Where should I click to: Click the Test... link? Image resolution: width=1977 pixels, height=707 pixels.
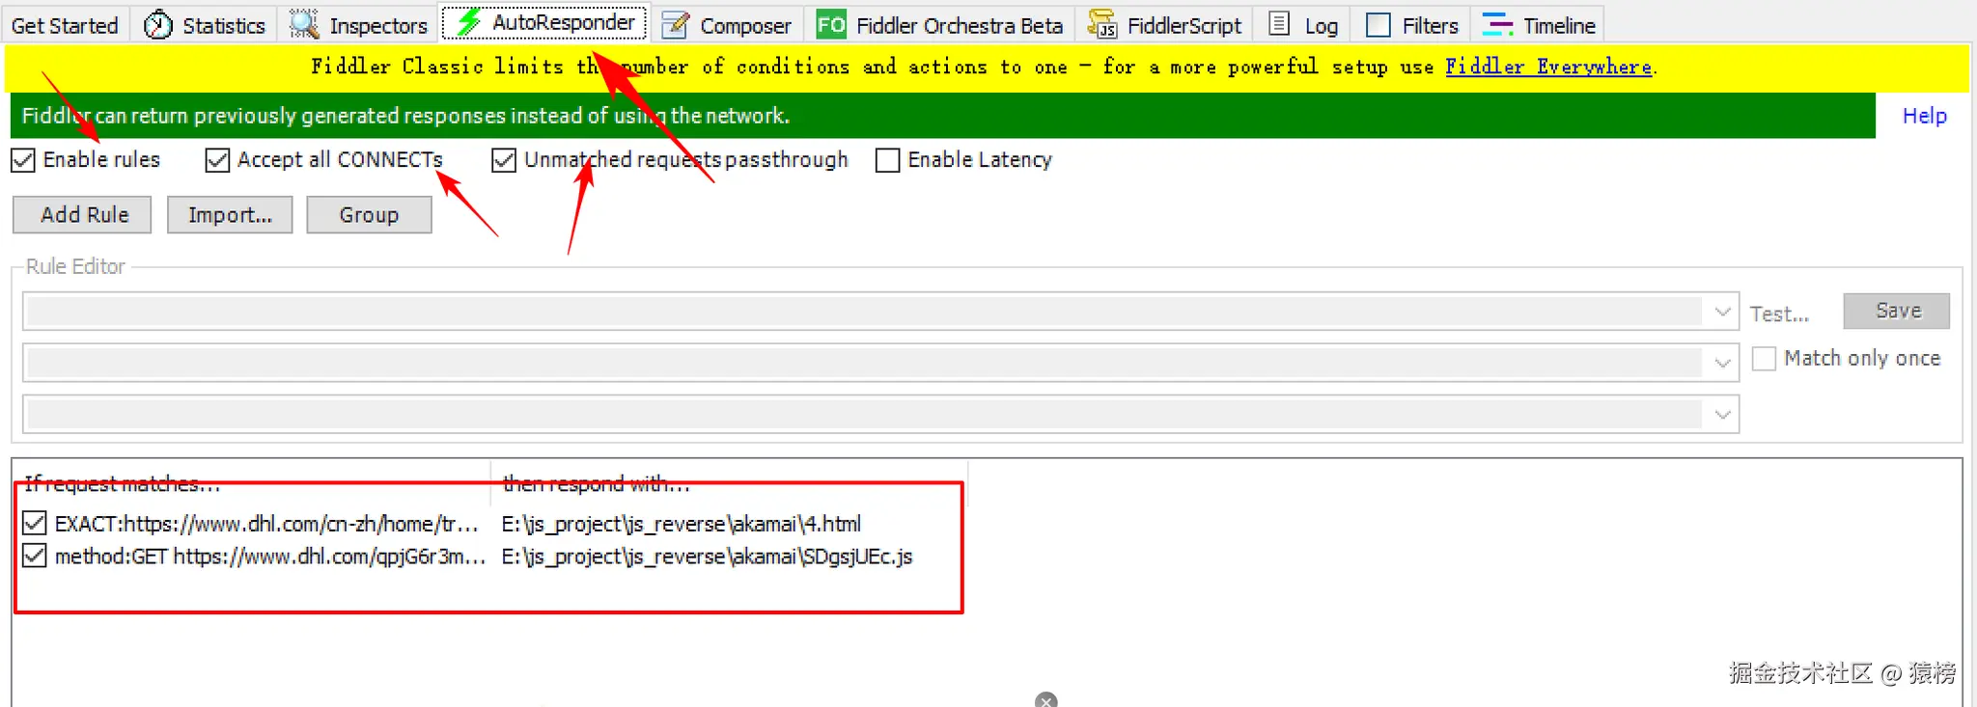click(x=1779, y=313)
